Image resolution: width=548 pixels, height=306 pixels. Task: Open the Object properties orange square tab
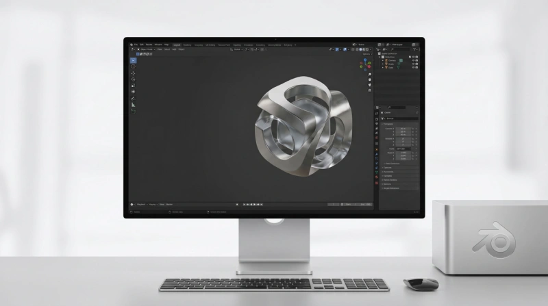[x=377, y=149]
